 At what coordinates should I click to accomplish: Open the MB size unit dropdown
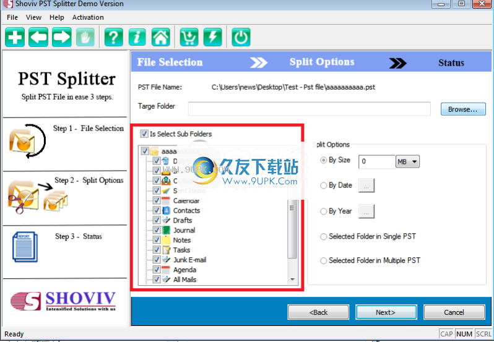(x=408, y=161)
